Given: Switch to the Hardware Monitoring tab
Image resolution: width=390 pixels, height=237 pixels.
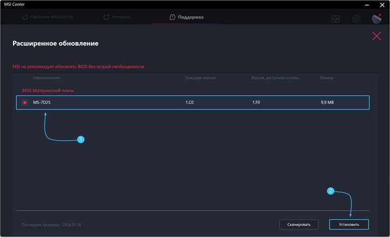Looking at the screenshot, I should click(x=47, y=17).
